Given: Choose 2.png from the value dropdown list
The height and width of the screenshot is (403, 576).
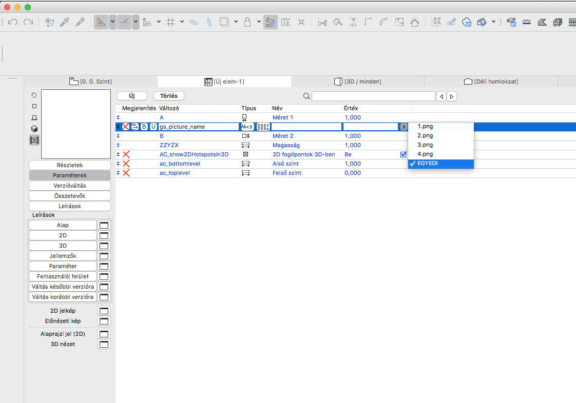Looking at the screenshot, I should [425, 135].
